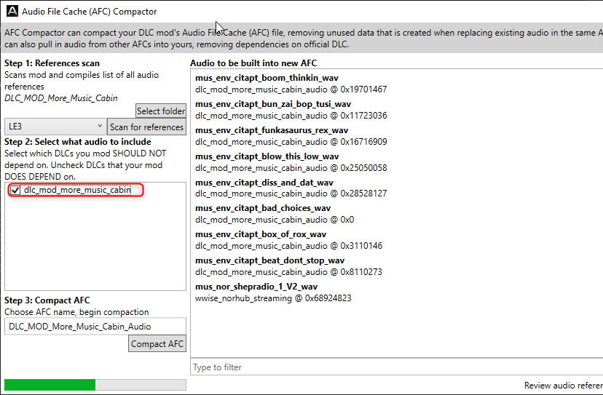
Task: Click the DLC_MOD_More_Music_Cabin folder label
Action: pyautogui.click(x=60, y=98)
